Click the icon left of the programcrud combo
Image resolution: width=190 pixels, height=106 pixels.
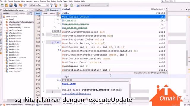click(78, 5)
